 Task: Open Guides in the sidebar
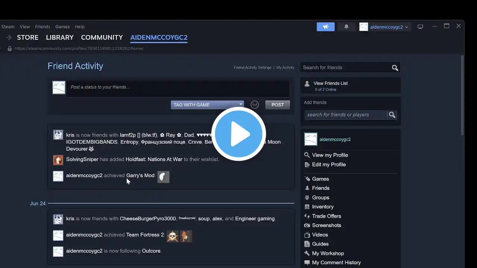[320, 244]
